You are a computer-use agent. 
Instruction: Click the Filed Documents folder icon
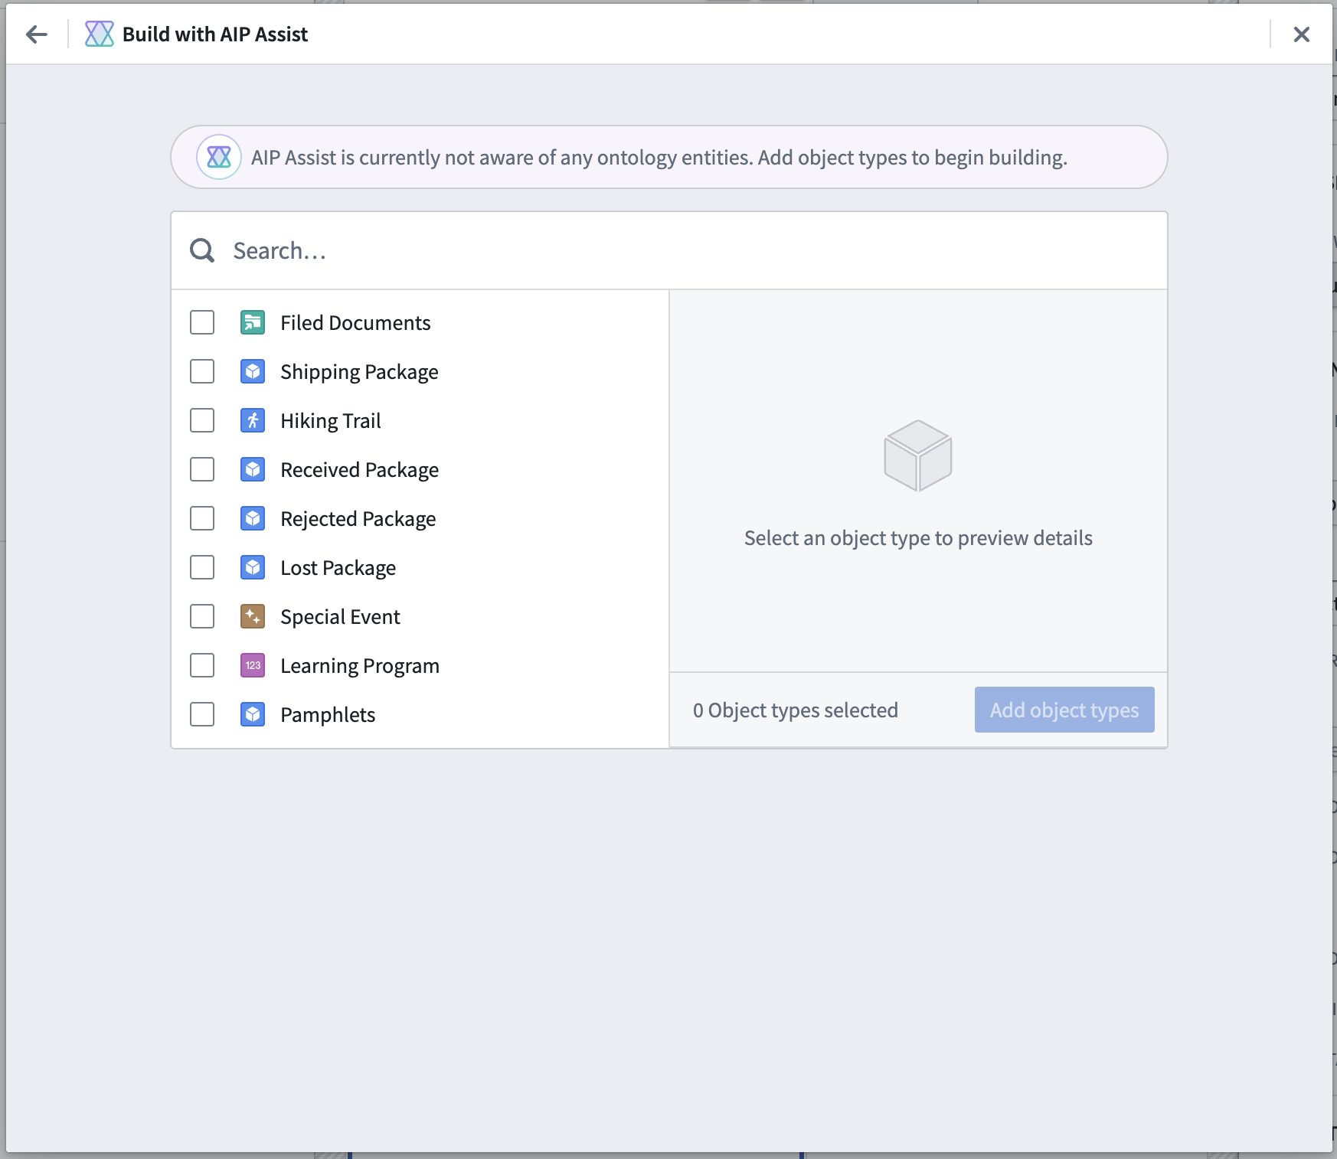[x=253, y=322]
